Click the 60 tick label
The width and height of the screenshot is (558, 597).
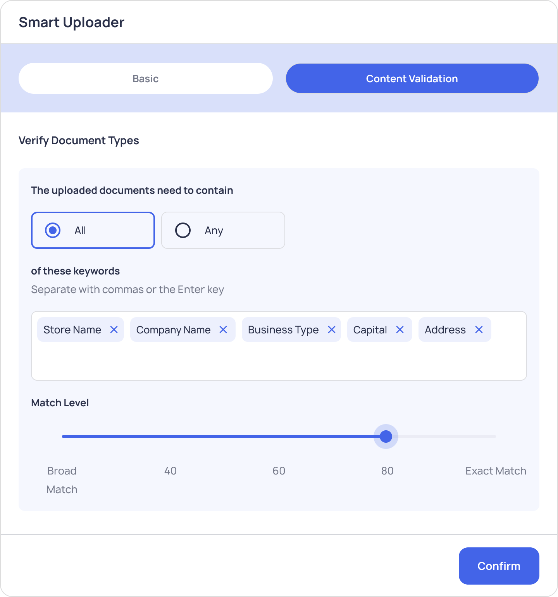279,471
